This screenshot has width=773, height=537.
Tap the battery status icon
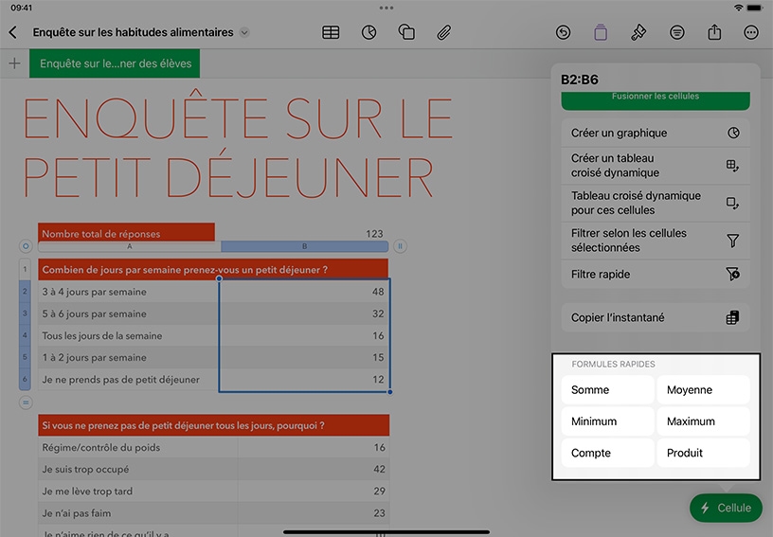tap(755, 8)
